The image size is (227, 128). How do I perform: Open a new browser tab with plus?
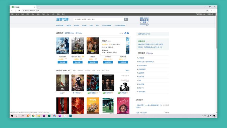click(x=39, y=7)
